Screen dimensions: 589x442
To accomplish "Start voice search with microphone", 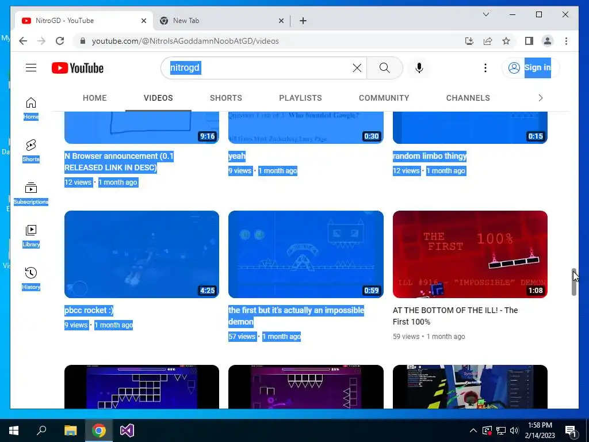I will [x=419, y=68].
